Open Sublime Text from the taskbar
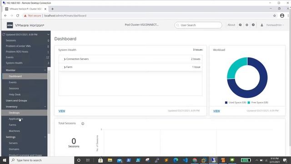The image size is (291, 164). (x=166, y=160)
